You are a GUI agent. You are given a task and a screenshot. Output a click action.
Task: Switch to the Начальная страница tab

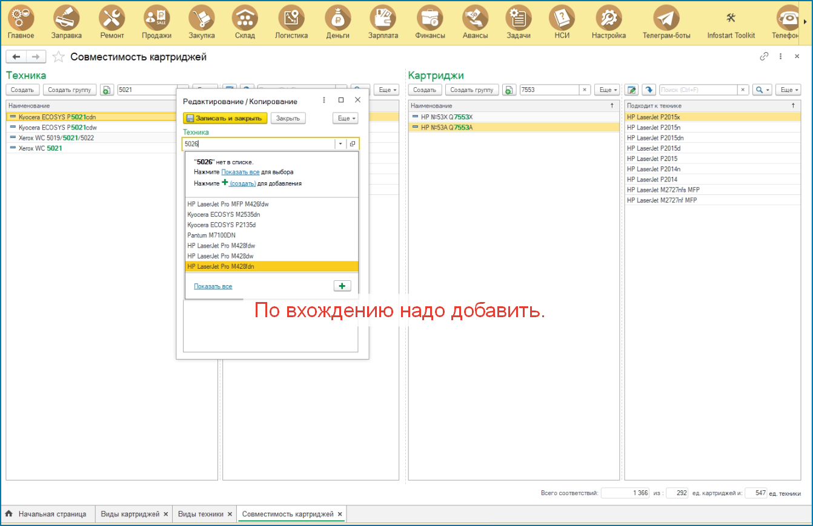(47, 514)
